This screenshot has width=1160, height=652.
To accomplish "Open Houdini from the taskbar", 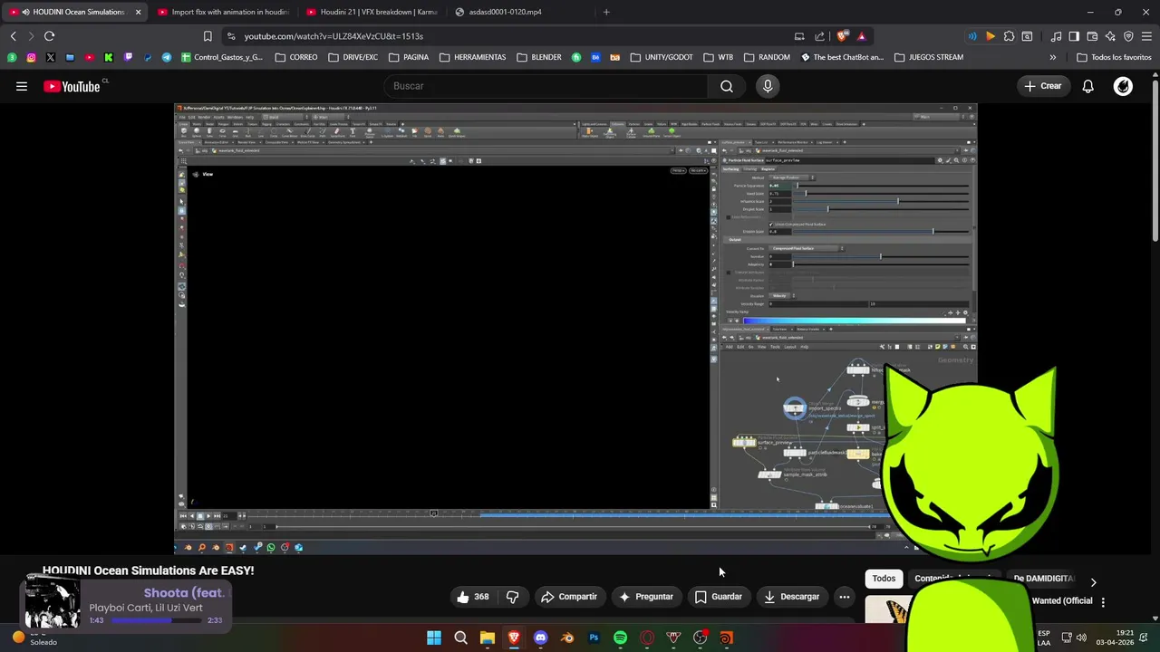I will point(726,638).
